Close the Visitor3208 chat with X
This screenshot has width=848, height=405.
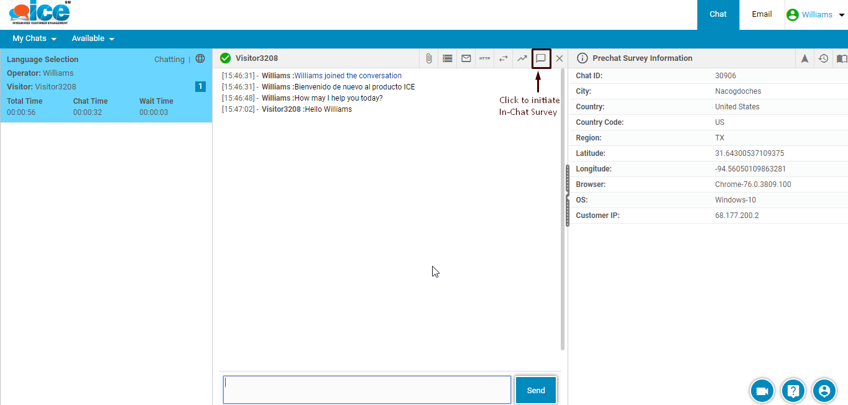pos(560,58)
